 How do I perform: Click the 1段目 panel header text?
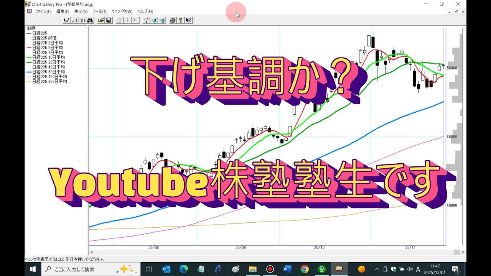pyautogui.click(x=31, y=28)
